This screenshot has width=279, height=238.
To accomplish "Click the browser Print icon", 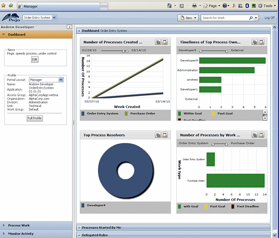I will point(194,6).
